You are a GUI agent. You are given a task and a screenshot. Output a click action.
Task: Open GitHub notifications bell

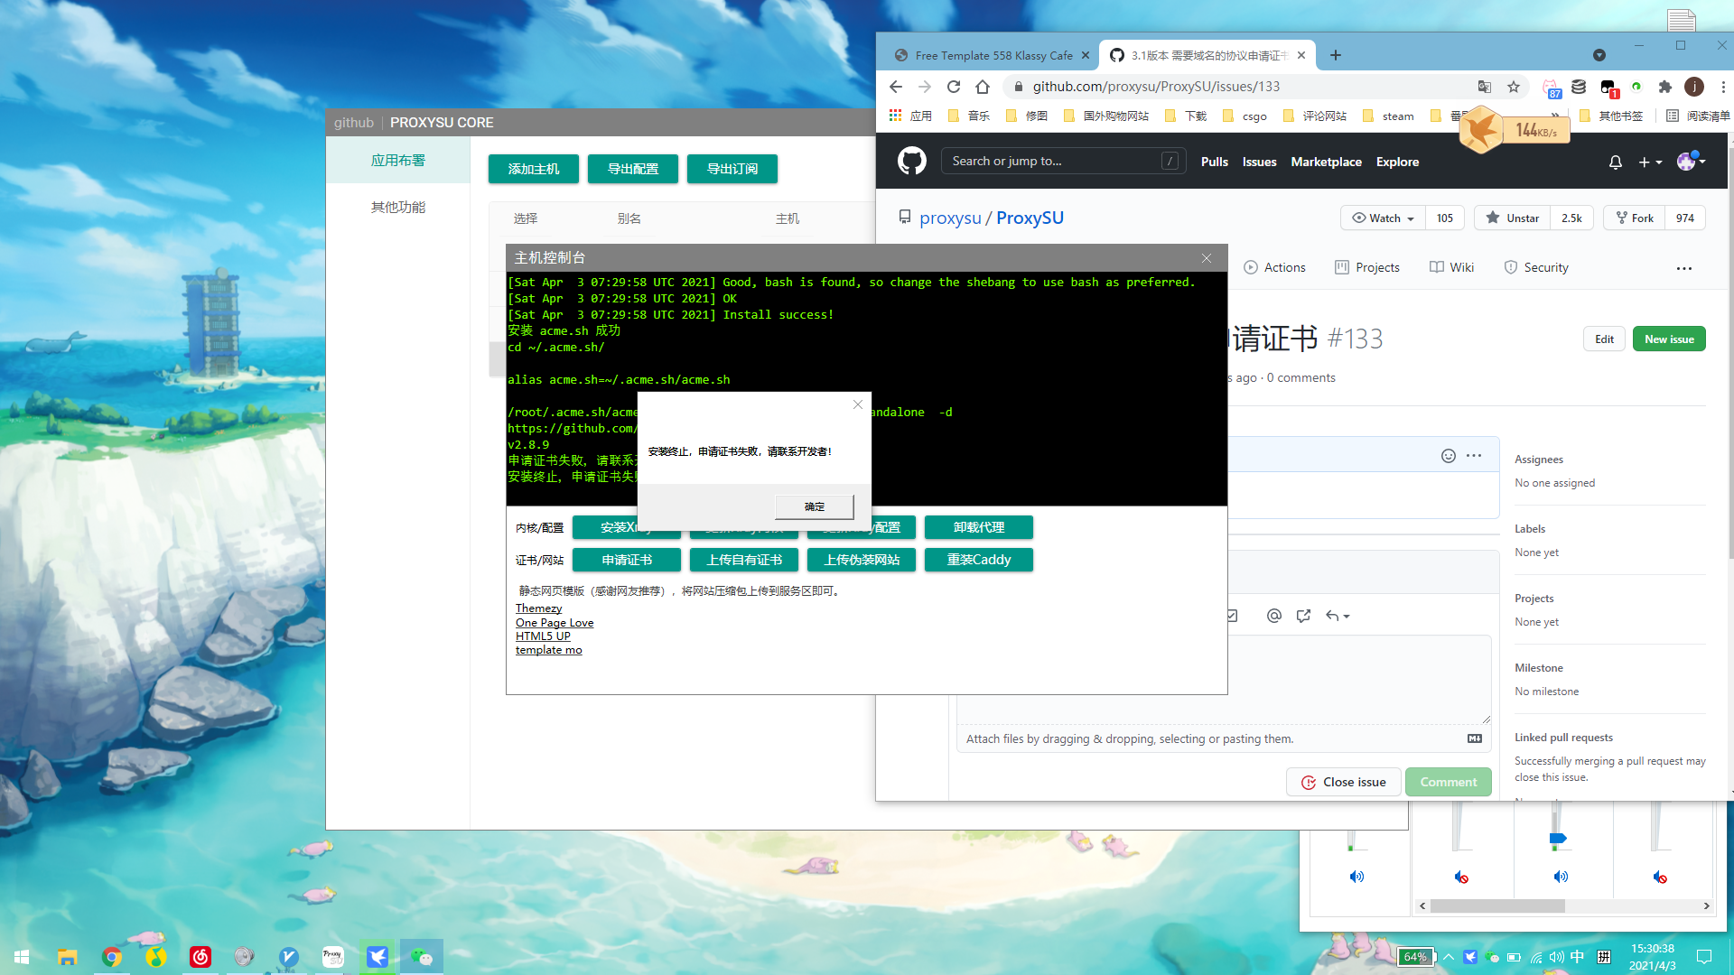pyautogui.click(x=1616, y=162)
